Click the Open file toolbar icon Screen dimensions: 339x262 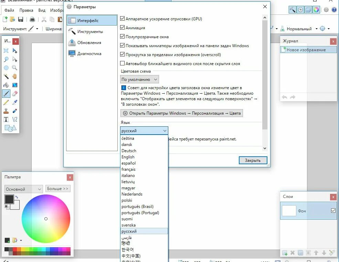[x=12, y=20]
